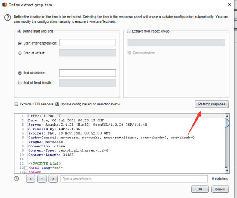This screenshot has width=237, height=198.
Task: Toggle Define start and end checkbox
Action: pos(19,31)
